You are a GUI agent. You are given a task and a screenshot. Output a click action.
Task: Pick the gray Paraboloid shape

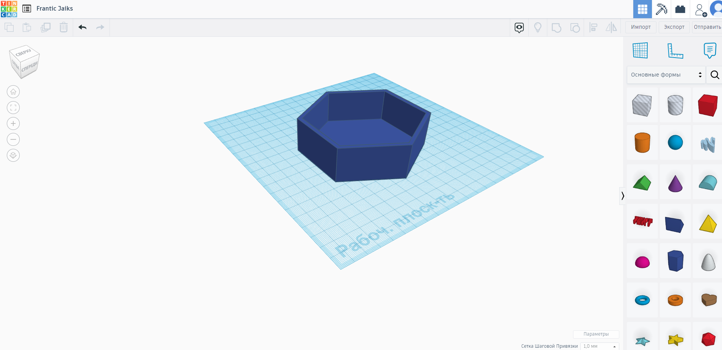pyautogui.click(x=708, y=262)
